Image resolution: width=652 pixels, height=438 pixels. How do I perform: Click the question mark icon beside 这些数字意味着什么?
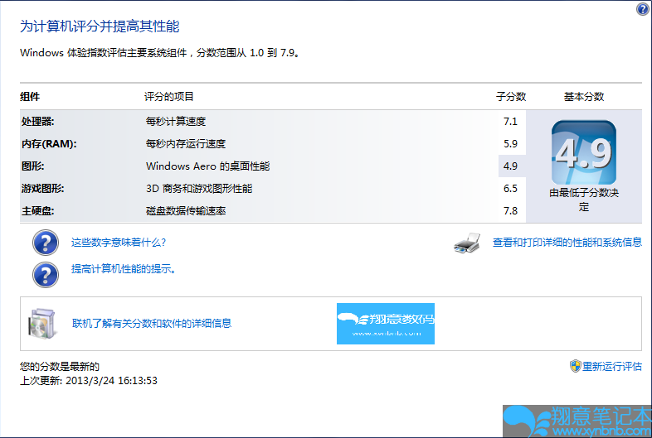click(x=46, y=243)
